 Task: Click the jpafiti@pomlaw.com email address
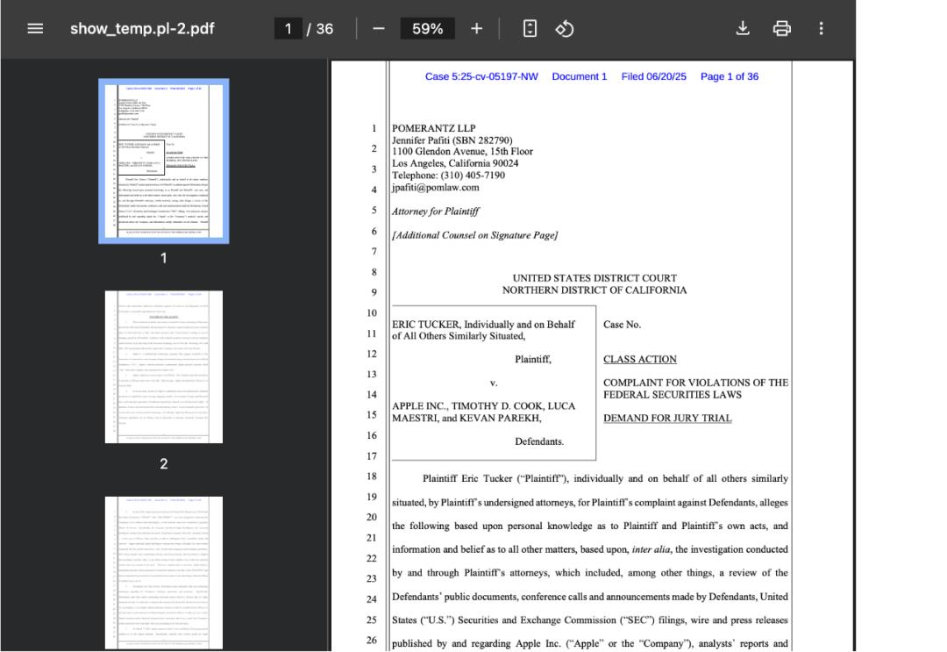(x=436, y=187)
